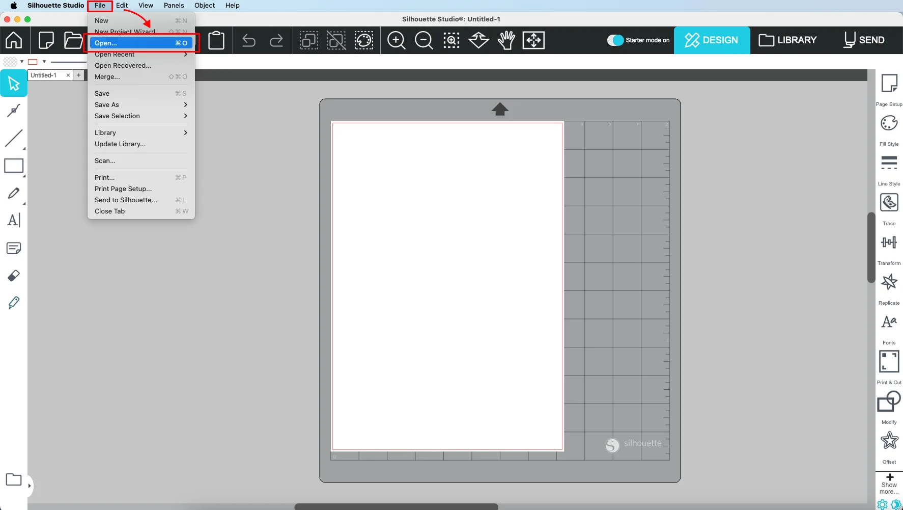Expand the Open Recent submenu
Screen dimensions: 903x510
click(x=141, y=55)
